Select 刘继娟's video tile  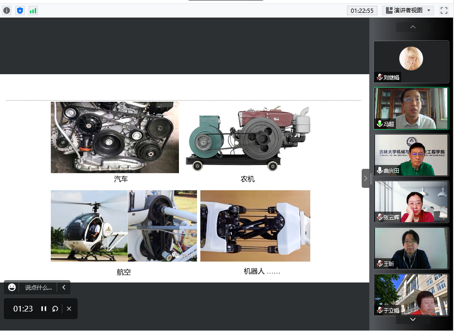point(411,62)
